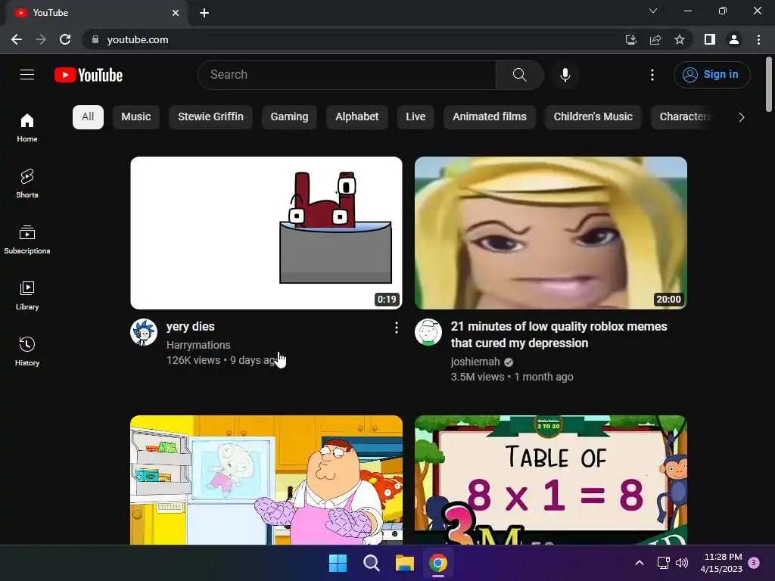This screenshot has width=775, height=581.
Task: Show hidden system tray icons
Action: click(639, 563)
